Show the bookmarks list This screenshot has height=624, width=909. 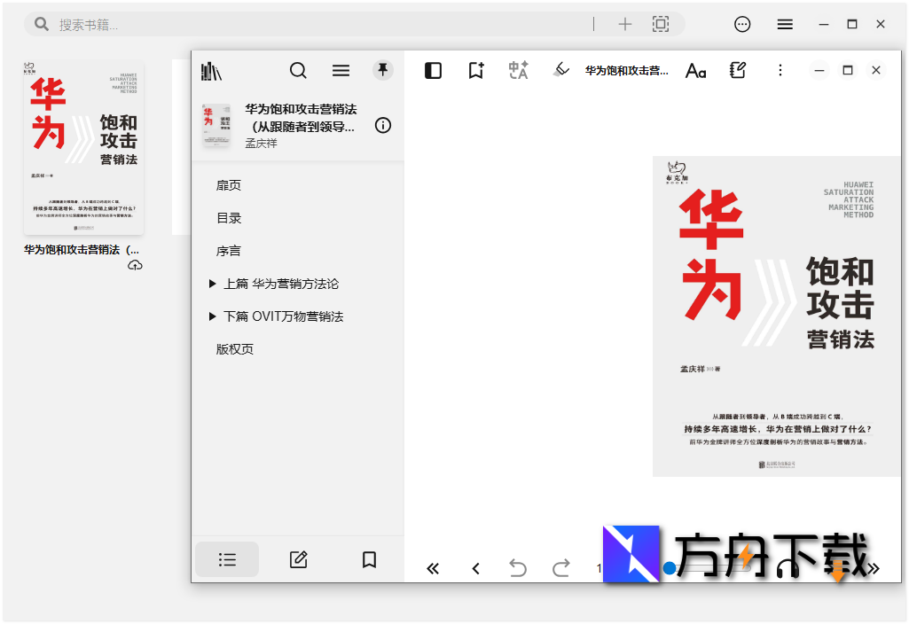click(x=370, y=559)
